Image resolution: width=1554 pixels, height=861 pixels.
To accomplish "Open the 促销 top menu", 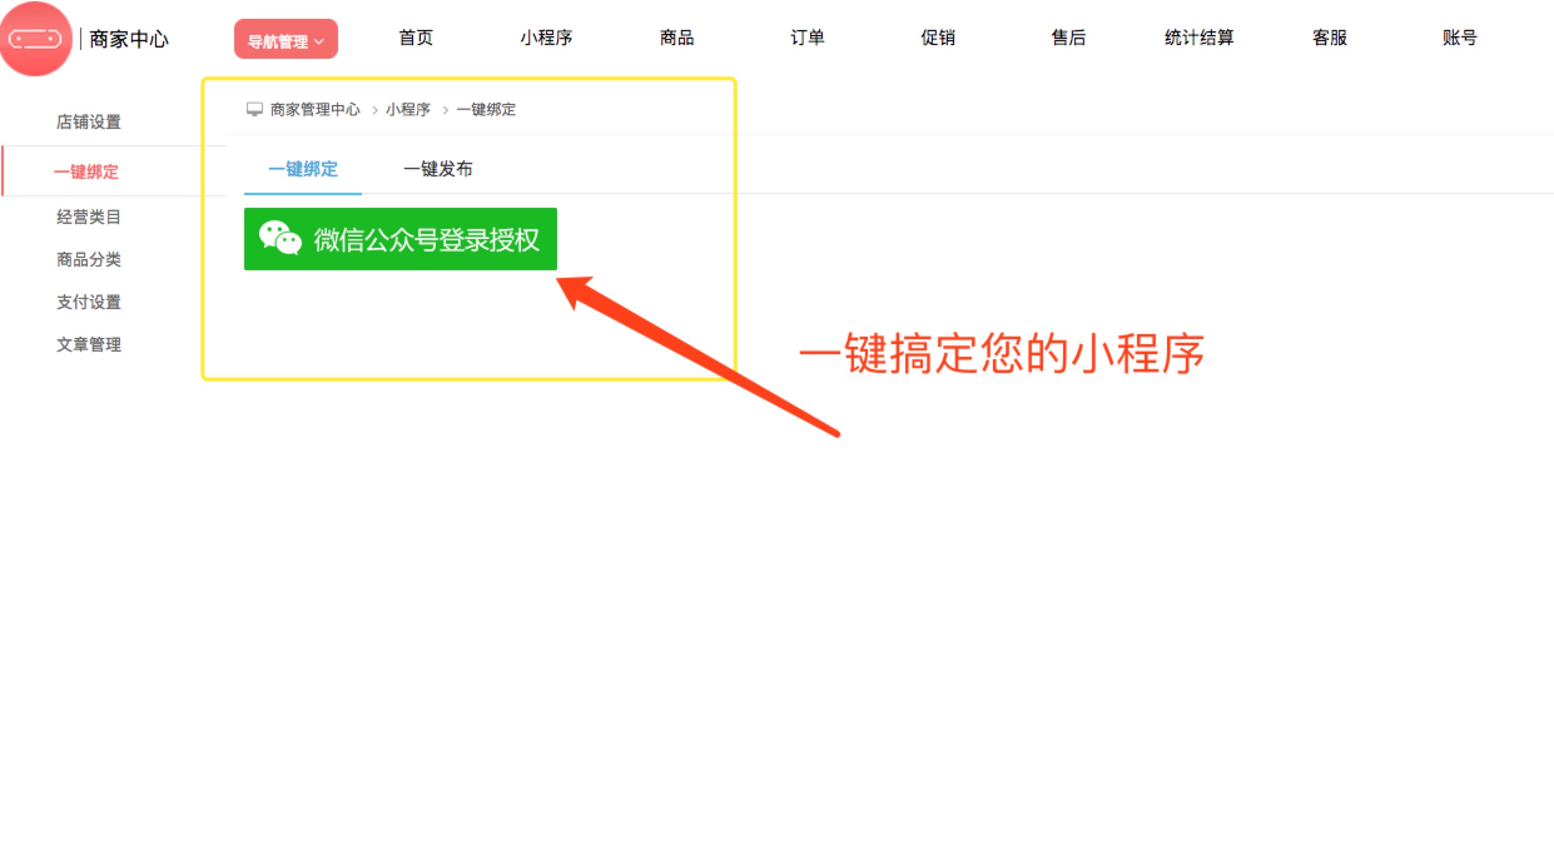I will pos(938,38).
